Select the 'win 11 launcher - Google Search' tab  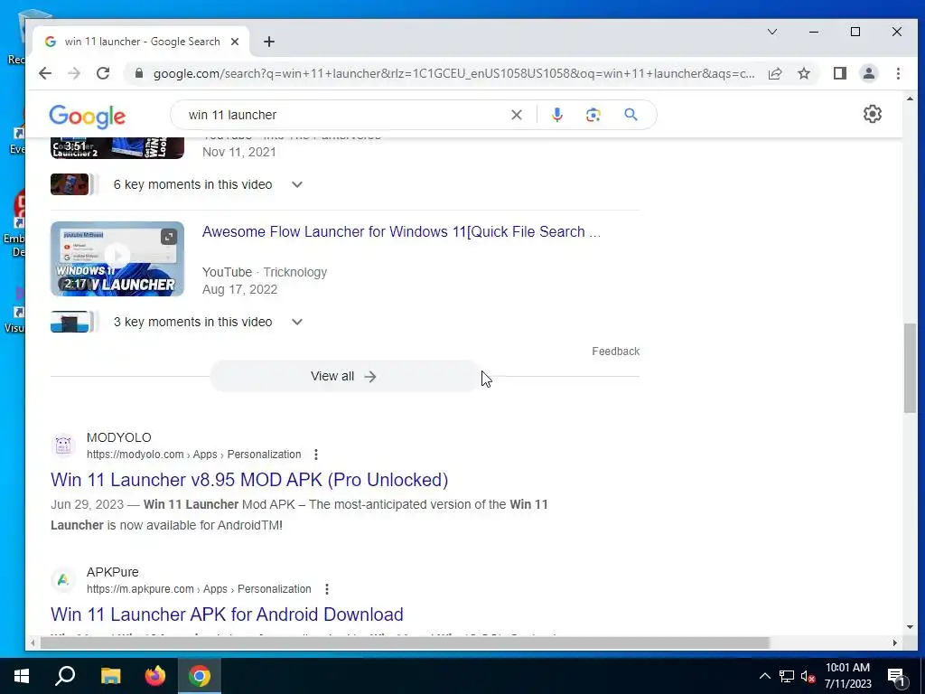pos(142,42)
